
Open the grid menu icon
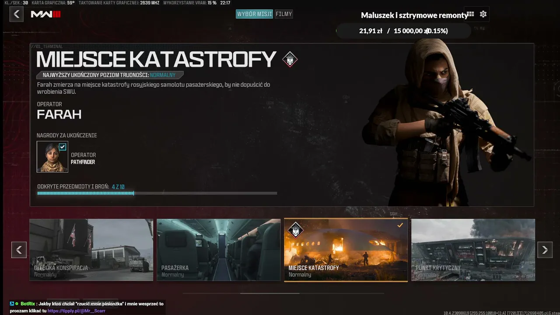471,14
